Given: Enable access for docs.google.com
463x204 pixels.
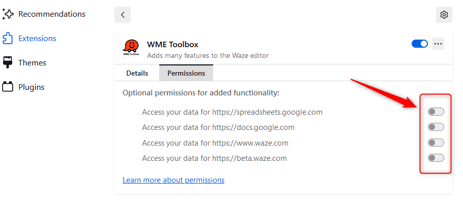Looking at the screenshot, I should tap(436, 127).
